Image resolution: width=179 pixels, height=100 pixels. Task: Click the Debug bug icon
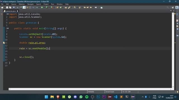(x=37, y=7)
